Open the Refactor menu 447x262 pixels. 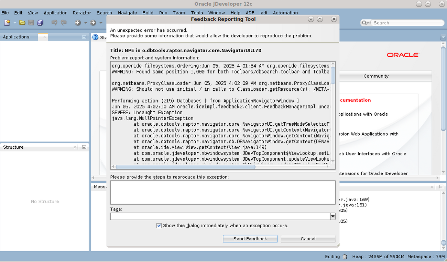[82, 13]
